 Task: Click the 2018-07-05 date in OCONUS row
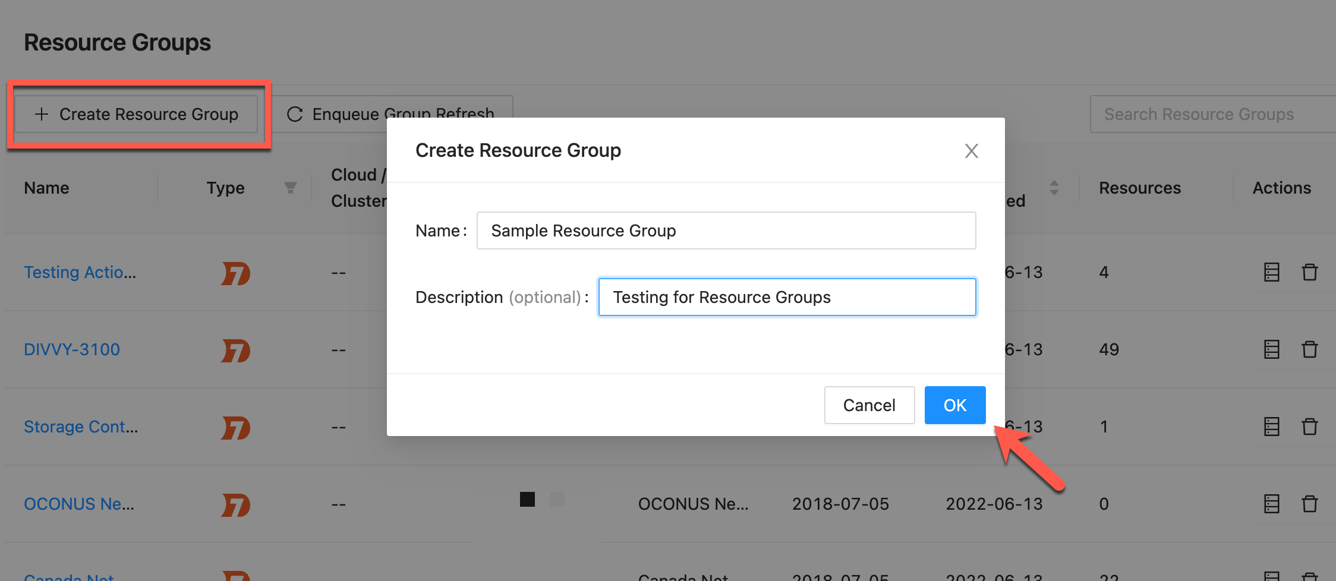840,504
